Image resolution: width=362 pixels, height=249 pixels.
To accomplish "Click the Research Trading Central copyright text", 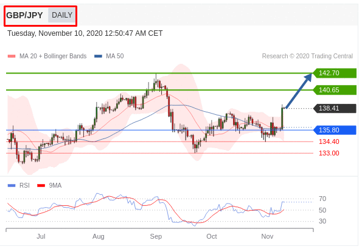I will point(307,56).
